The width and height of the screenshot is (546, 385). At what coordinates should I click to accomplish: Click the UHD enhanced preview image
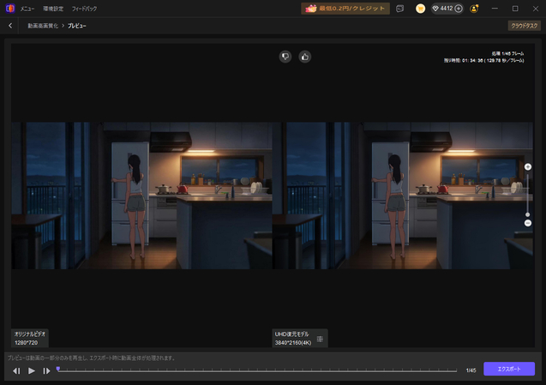(403, 196)
